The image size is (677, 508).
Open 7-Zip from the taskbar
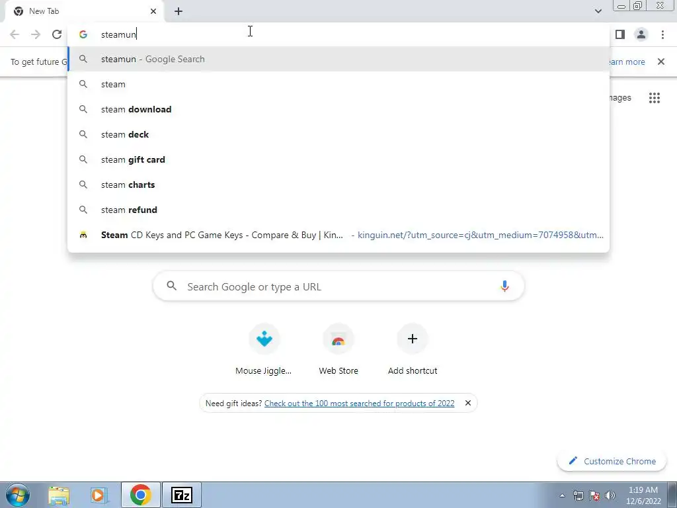tap(181, 495)
